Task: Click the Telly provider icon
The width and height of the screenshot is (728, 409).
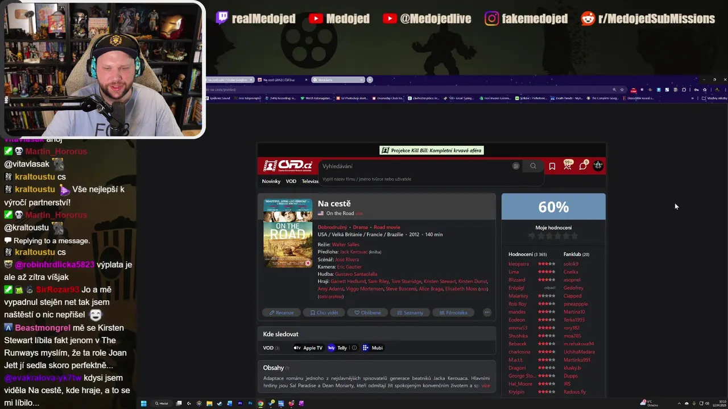Action: coord(331,348)
